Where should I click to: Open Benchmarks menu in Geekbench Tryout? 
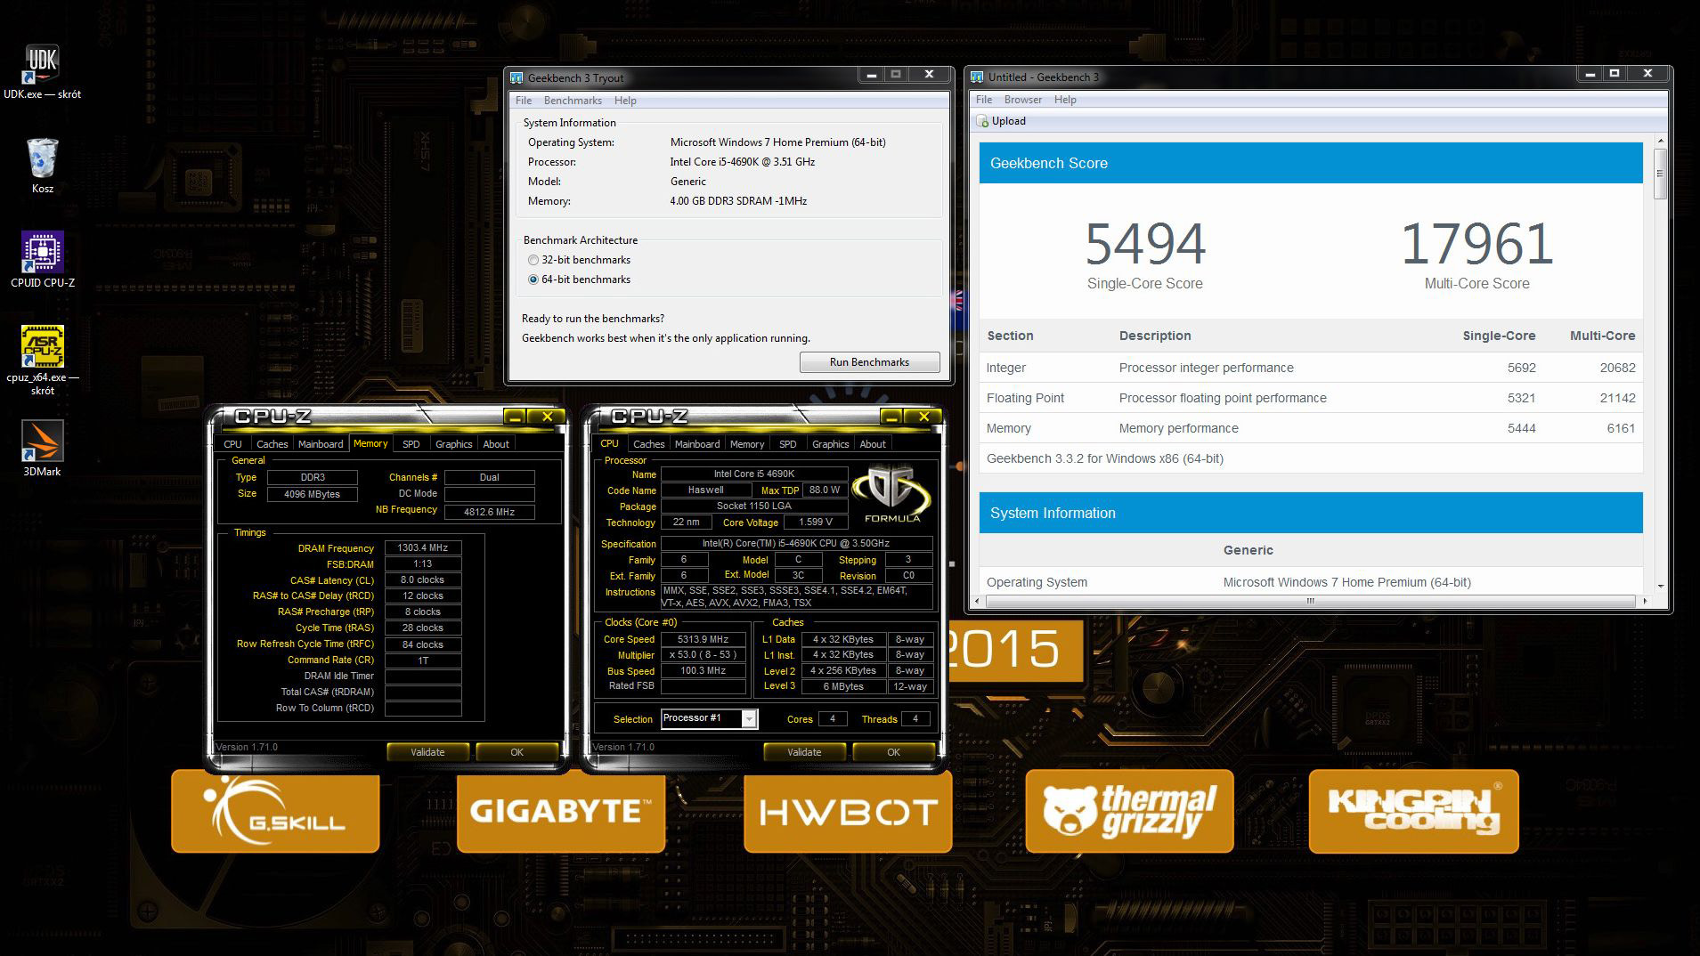[573, 101]
